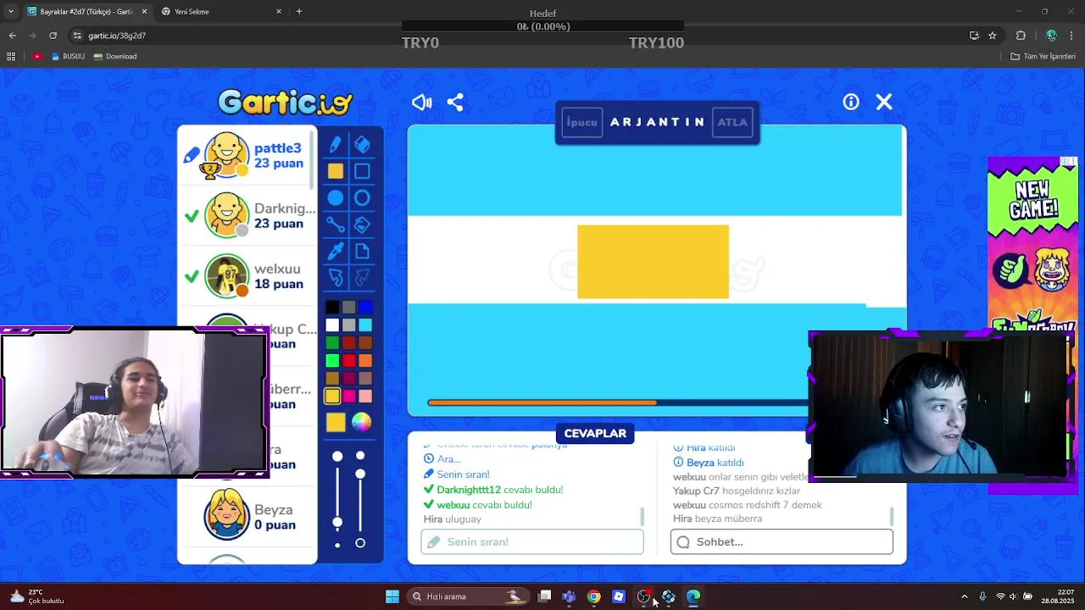
Task: Select player welxuu in the list
Action: (246, 276)
